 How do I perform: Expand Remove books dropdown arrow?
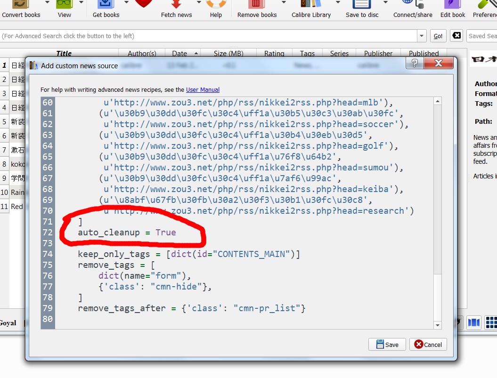click(x=284, y=2)
